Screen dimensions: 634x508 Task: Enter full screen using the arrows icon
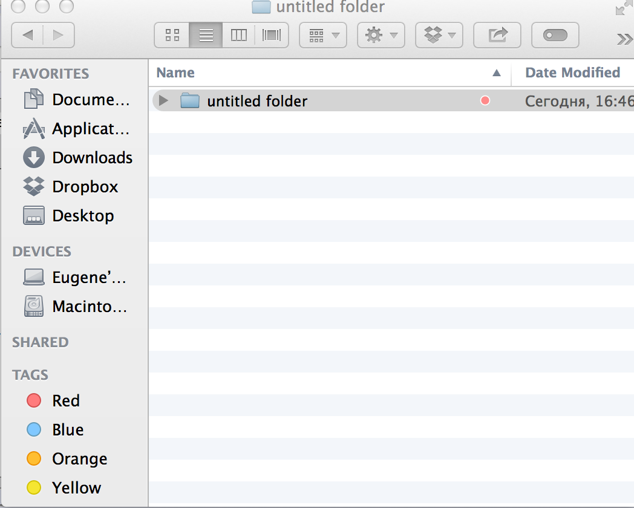[x=624, y=7]
